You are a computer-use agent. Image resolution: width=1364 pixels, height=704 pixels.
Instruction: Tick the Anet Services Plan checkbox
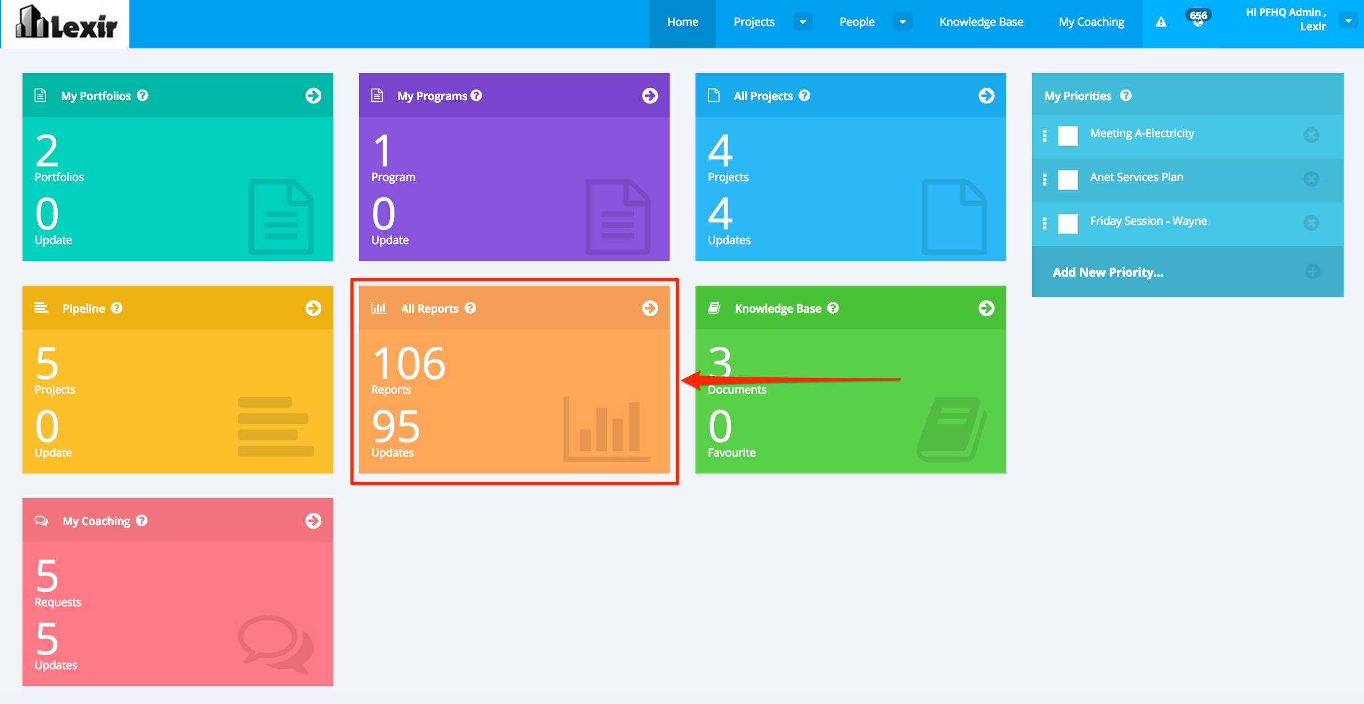coord(1067,179)
